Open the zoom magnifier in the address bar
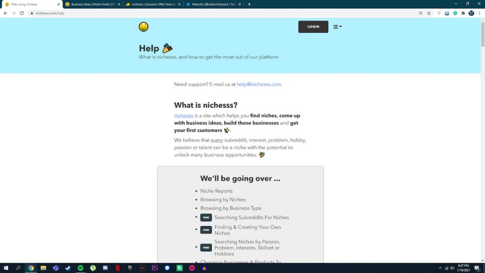This screenshot has height=273, width=485. click(x=421, y=13)
